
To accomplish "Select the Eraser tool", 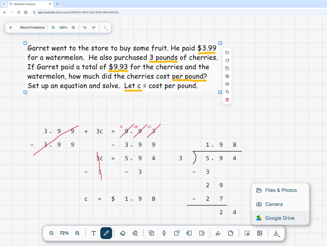I will point(123,233).
